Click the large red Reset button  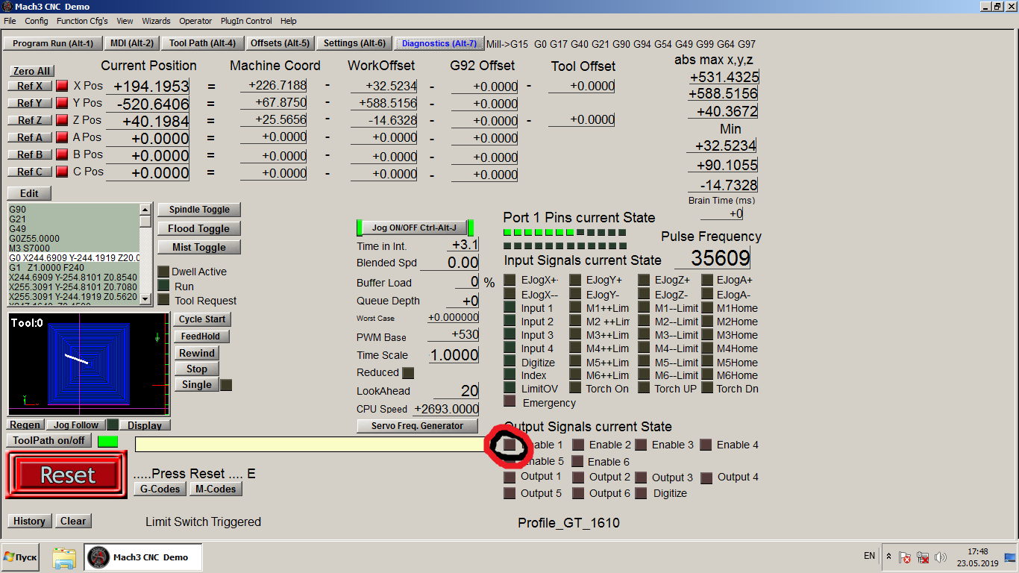click(68, 475)
